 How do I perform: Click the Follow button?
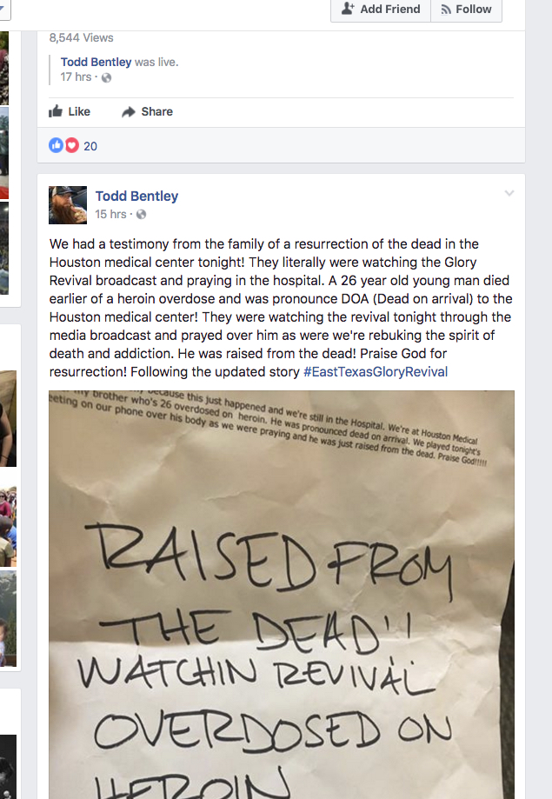[466, 10]
